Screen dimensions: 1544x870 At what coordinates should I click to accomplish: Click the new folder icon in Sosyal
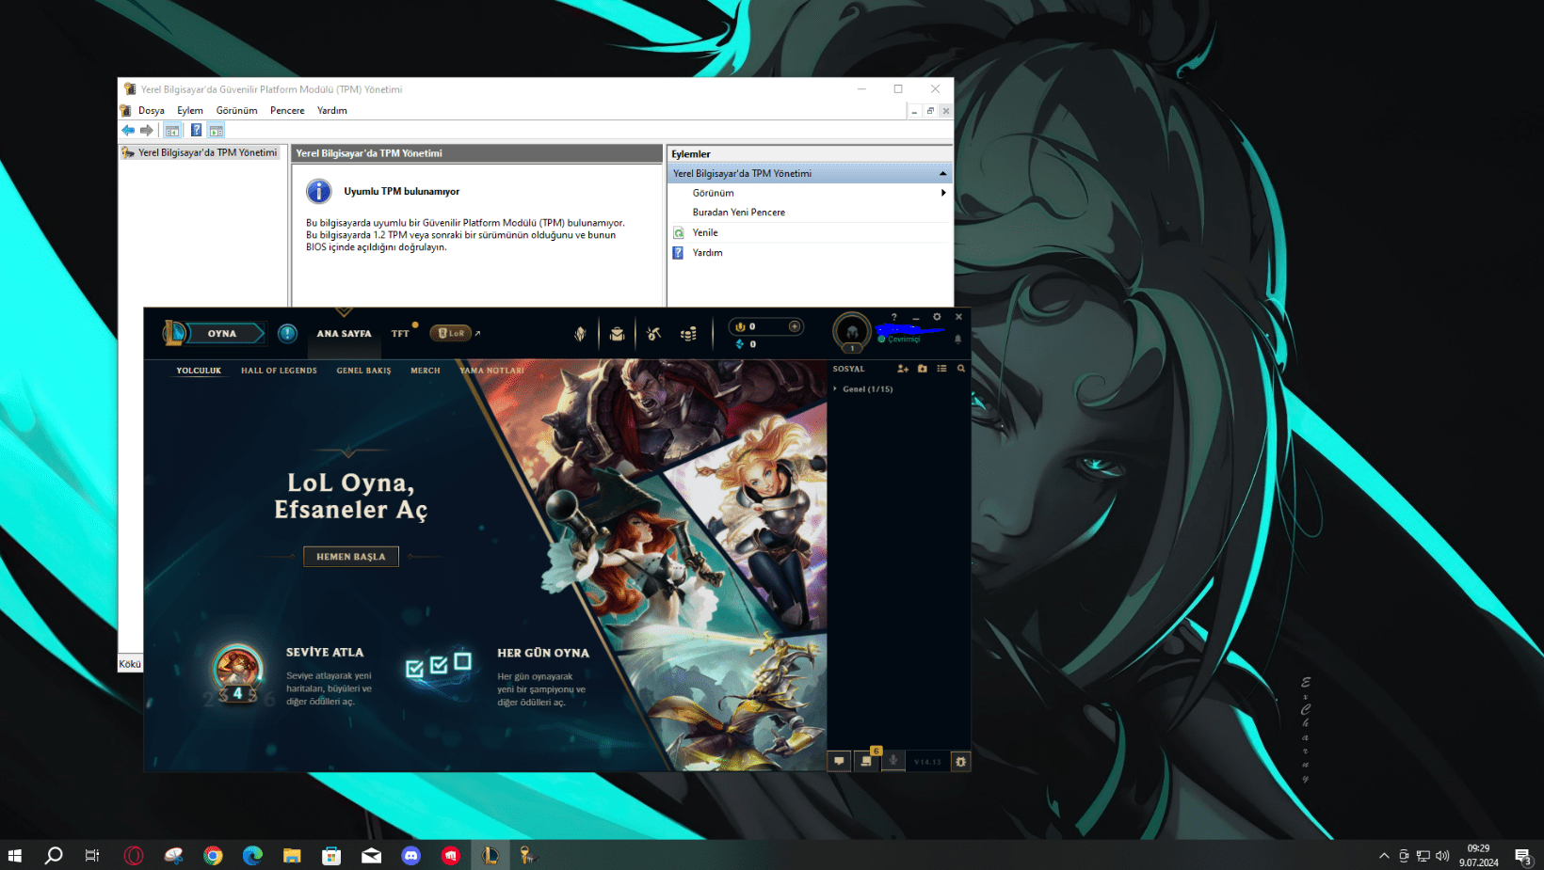click(923, 369)
